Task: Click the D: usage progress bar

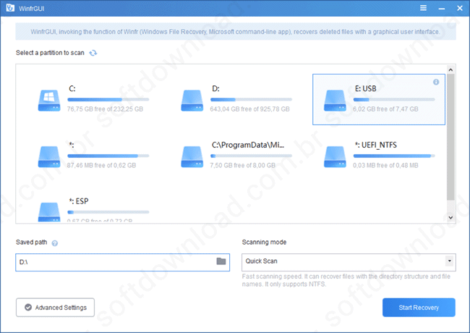Action: click(251, 100)
